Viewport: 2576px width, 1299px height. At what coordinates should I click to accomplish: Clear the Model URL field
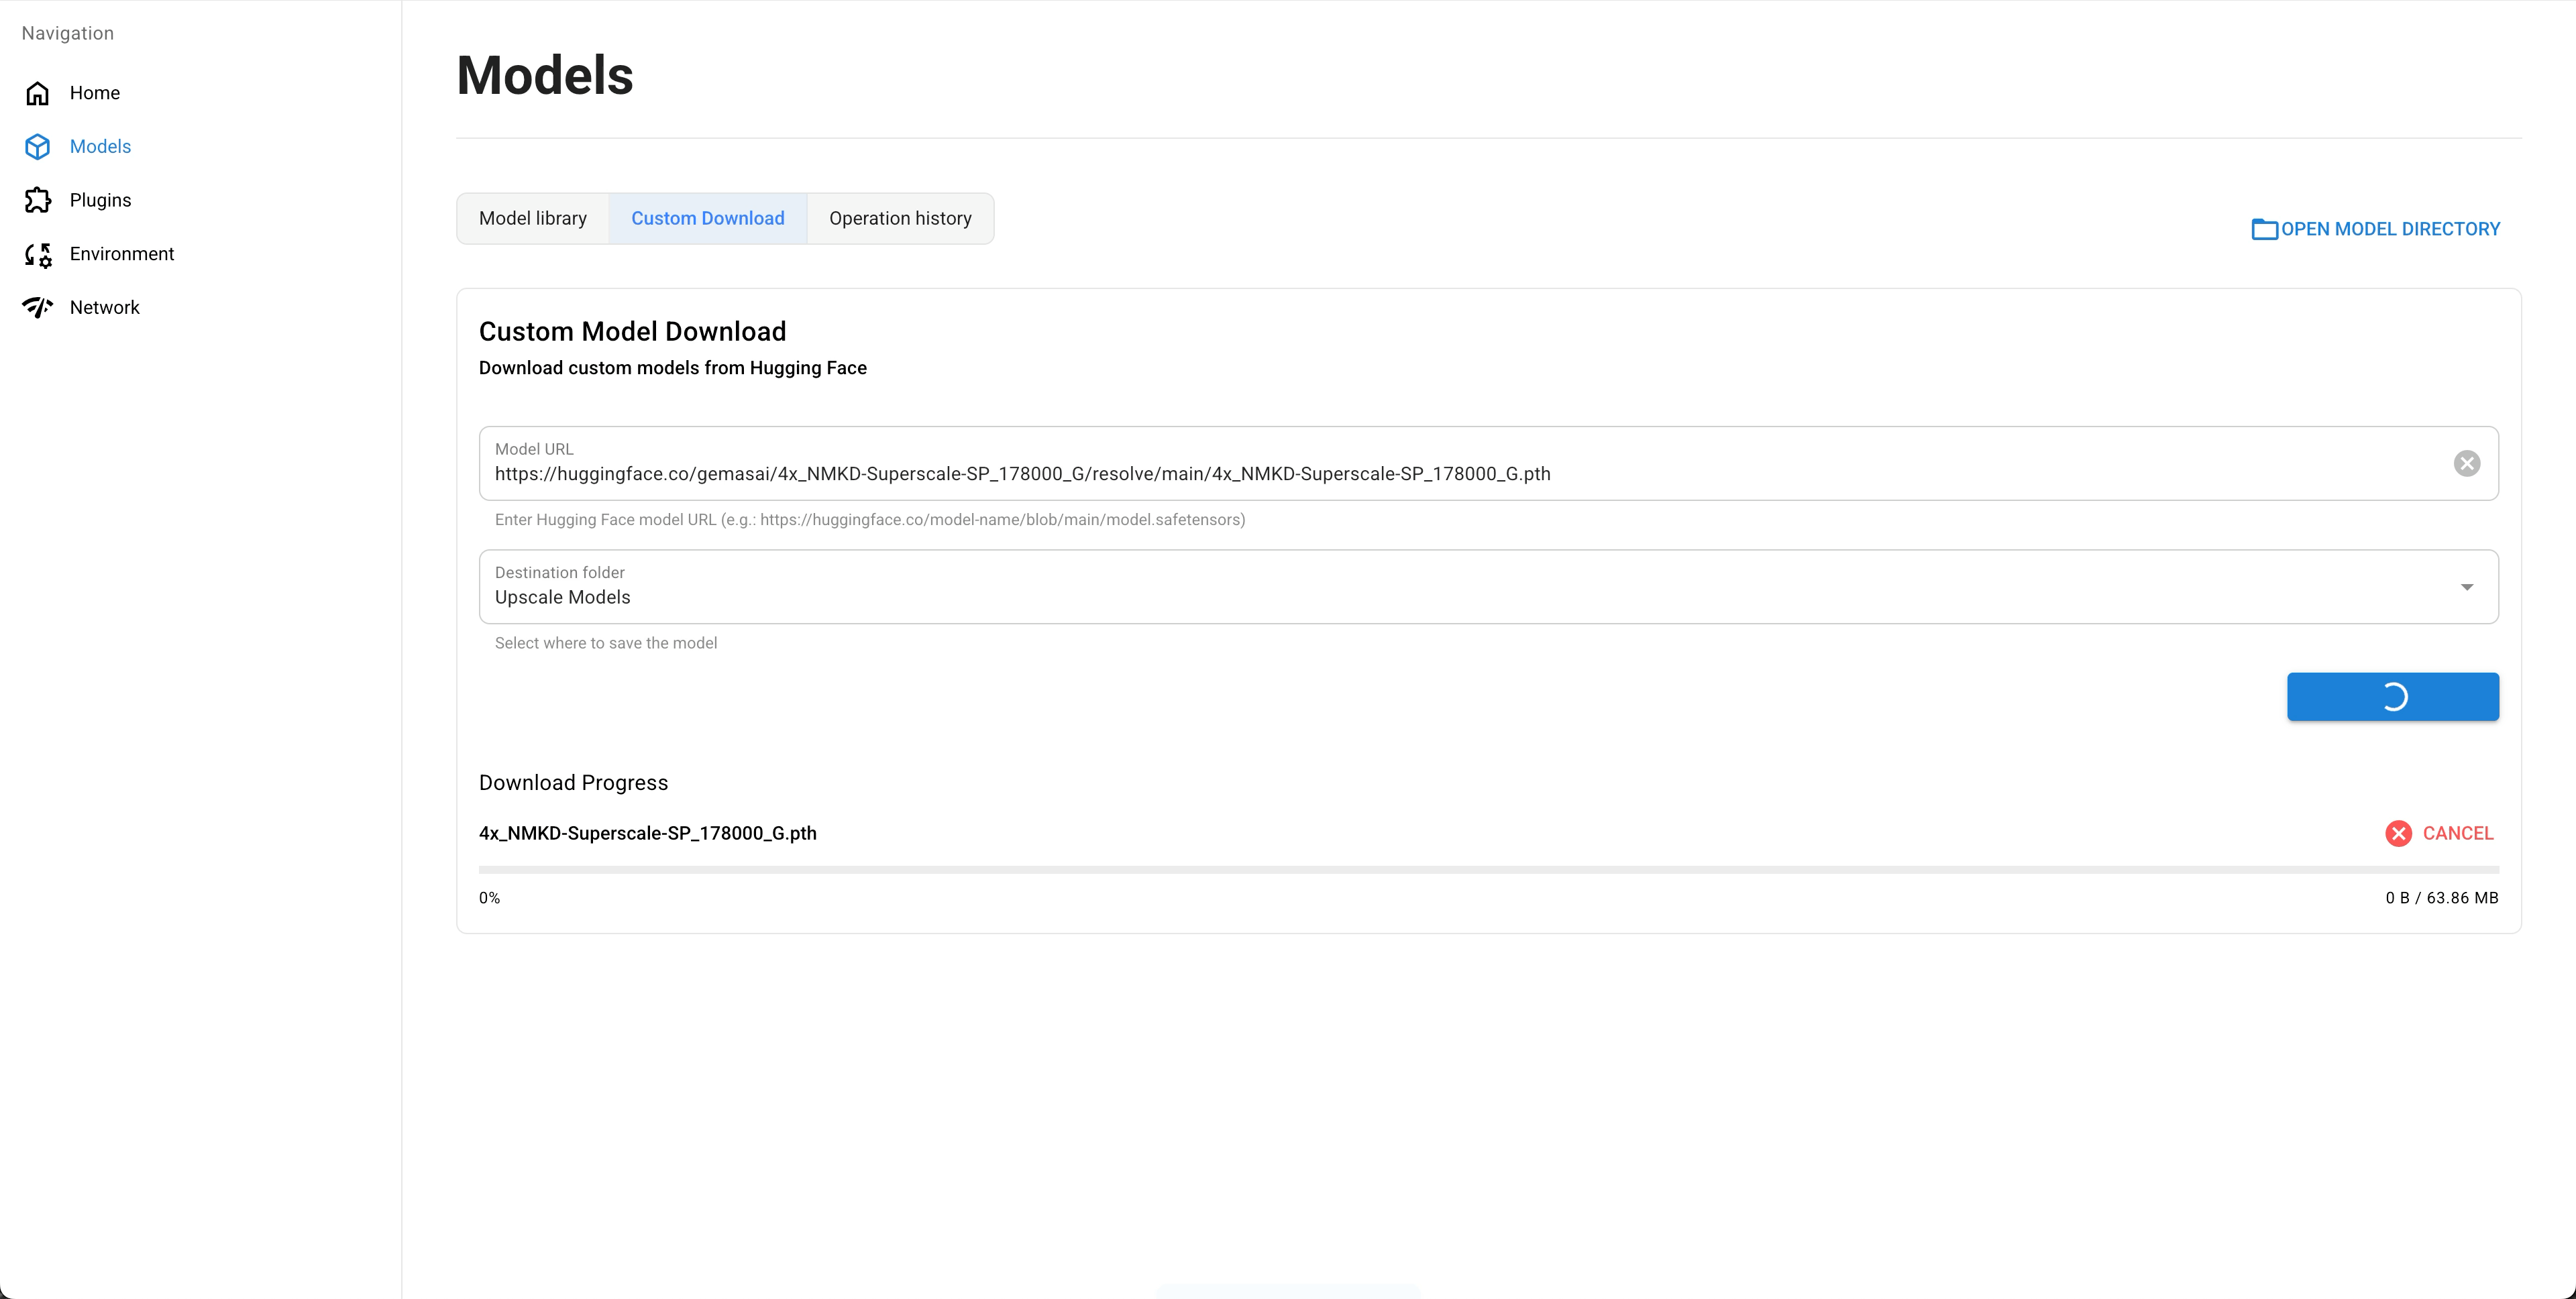pos(2466,463)
